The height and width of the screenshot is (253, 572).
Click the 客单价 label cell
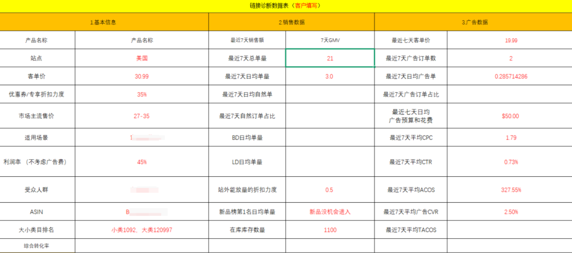(x=38, y=76)
